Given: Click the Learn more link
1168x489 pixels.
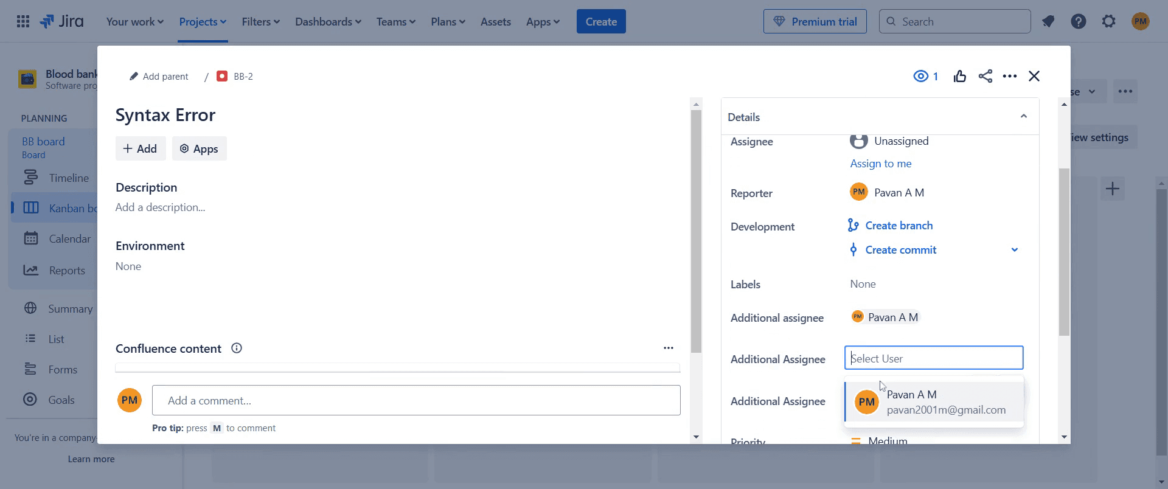Looking at the screenshot, I should 91,459.
